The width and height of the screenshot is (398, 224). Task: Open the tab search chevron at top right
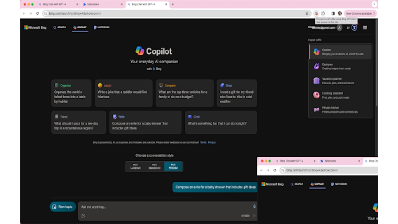point(374,4)
